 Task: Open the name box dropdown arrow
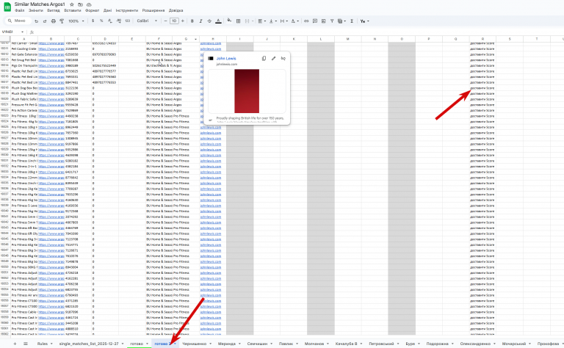pyautogui.click(x=22, y=32)
